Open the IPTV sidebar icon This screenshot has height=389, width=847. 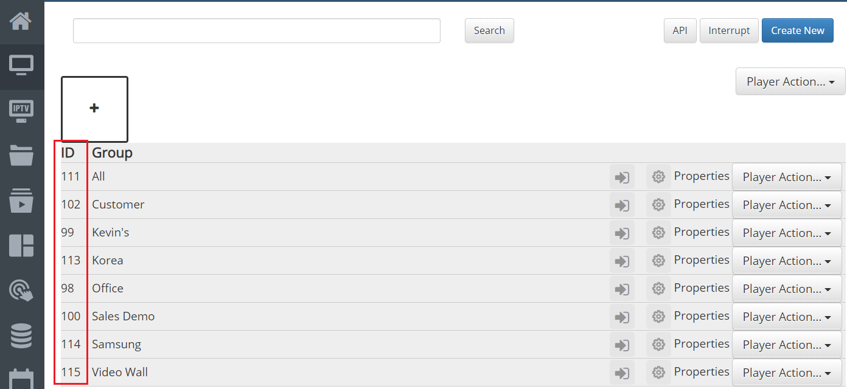click(x=21, y=111)
